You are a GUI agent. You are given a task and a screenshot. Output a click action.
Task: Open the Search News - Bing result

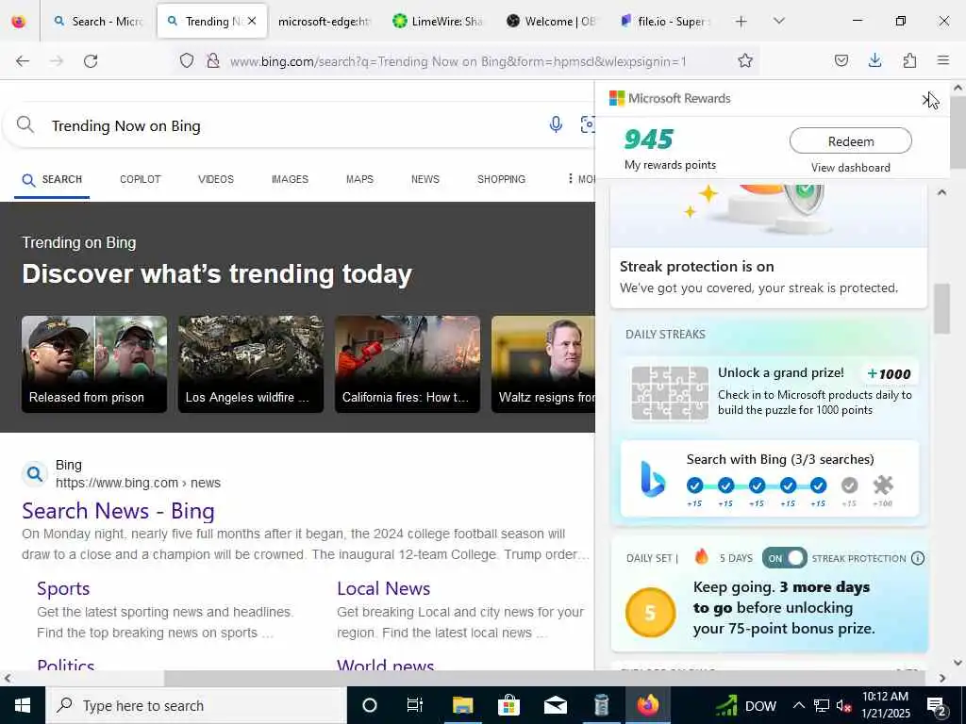[x=118, y=511]
